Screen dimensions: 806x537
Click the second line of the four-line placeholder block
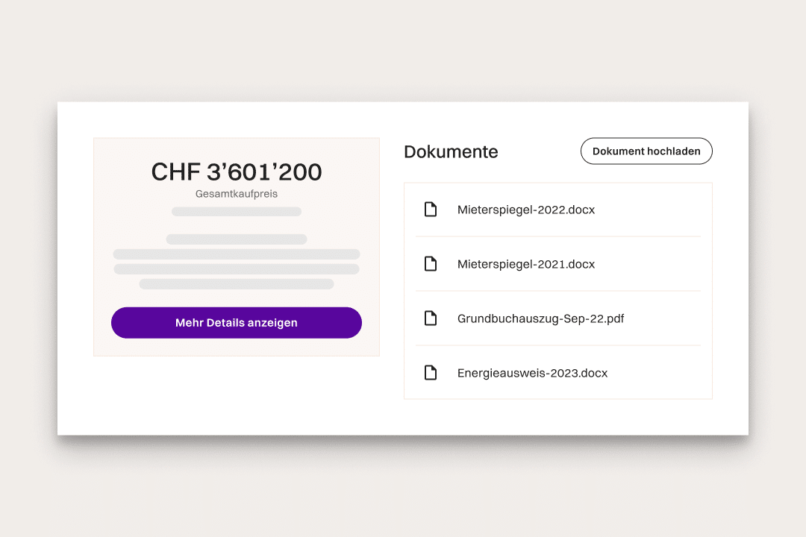[236, 254]
